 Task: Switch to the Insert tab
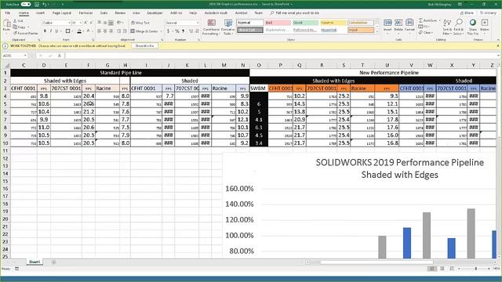pyautogui.click(x=40, y=13)
